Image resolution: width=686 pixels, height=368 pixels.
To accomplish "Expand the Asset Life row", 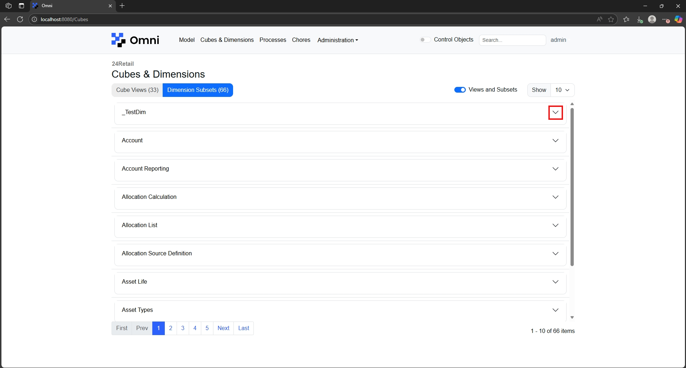I will 556,282.
